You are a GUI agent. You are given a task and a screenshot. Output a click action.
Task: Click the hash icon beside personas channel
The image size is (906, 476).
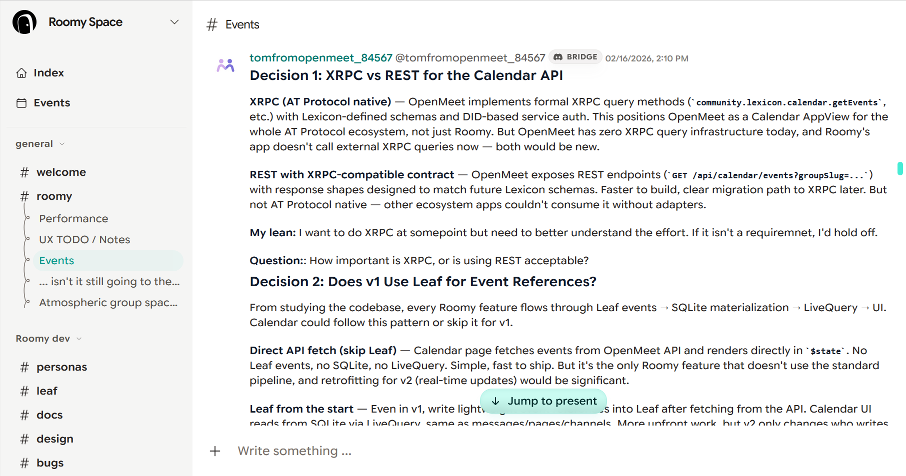point(24,367)
